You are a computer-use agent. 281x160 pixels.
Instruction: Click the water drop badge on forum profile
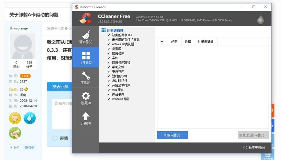(x=30, y=118)
